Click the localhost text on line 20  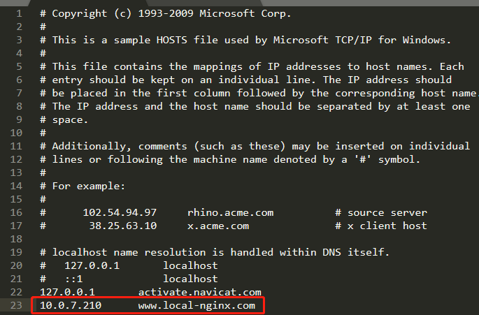(190, 265)
